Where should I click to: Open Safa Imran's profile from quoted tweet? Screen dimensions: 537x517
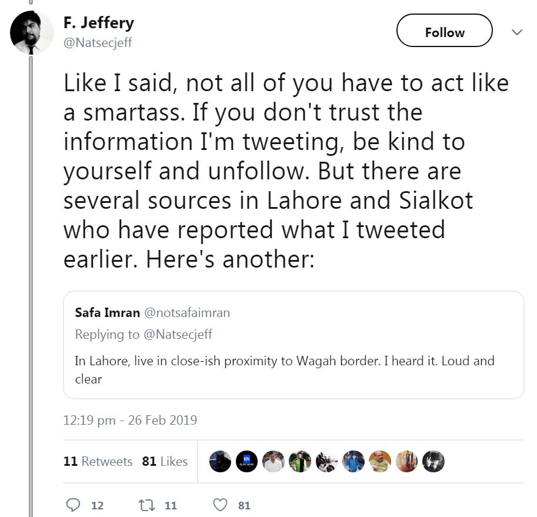107,312
